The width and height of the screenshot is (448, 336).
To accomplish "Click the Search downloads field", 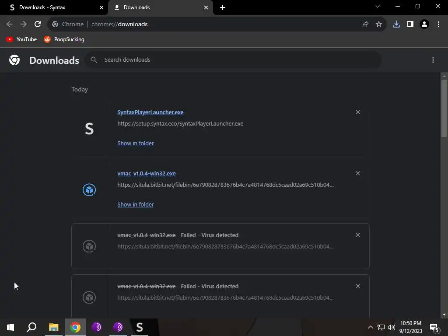I will [x=233, y=59].
